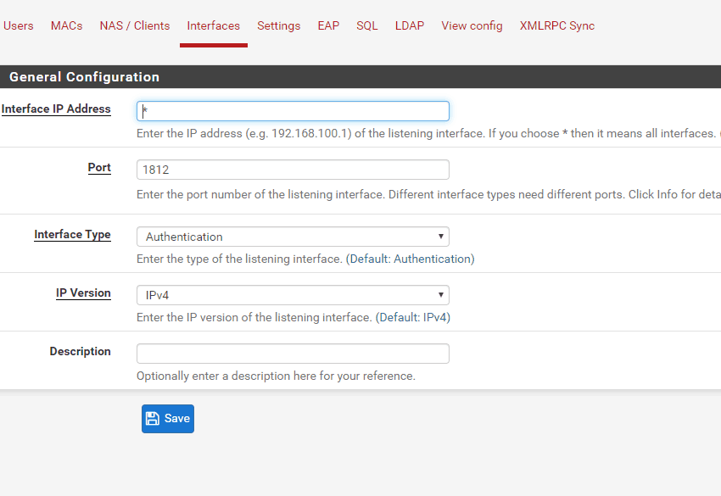The image size is (721, 496).
Task: Click the Port text box showing 1812
Action: tap(293, 170)
